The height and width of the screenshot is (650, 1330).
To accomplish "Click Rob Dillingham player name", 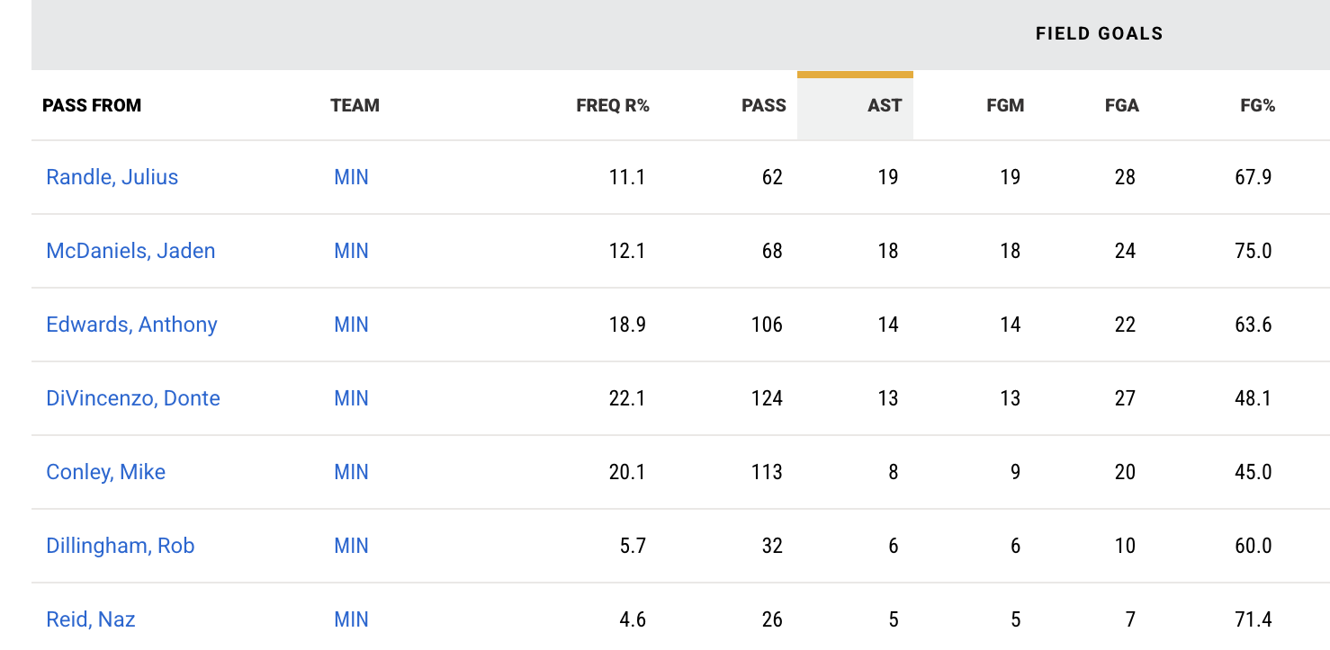I will coord(120,546).
